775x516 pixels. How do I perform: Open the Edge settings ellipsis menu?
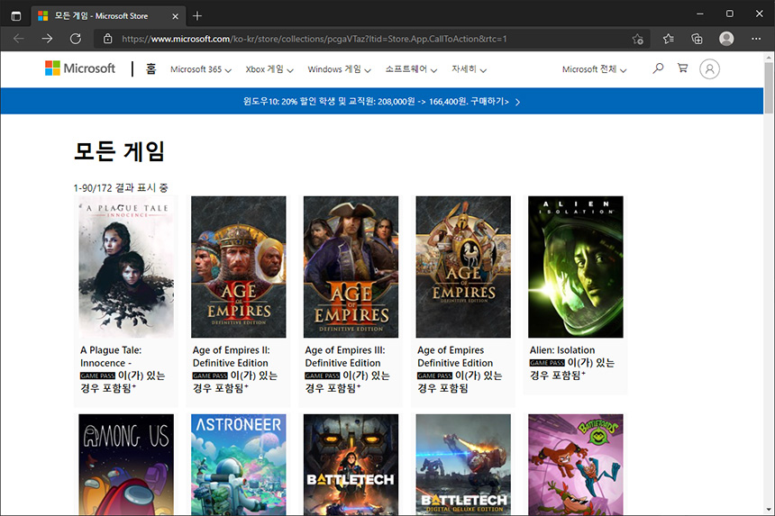point(756,39)
